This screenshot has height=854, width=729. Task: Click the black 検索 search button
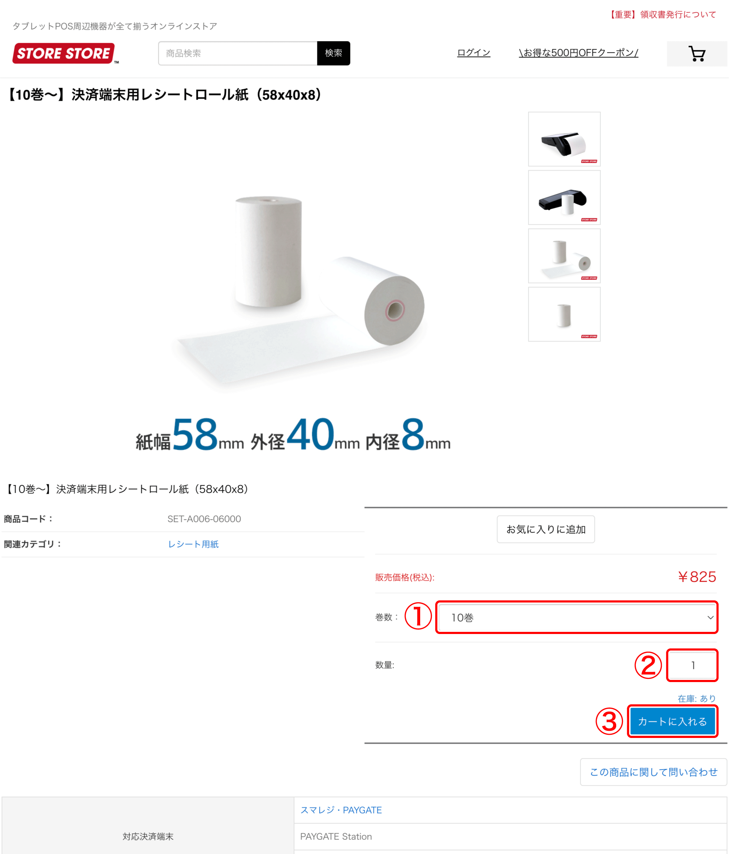(x=334, y=53)
